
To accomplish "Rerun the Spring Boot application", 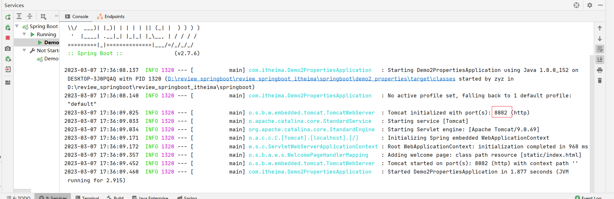I will 8,17.
